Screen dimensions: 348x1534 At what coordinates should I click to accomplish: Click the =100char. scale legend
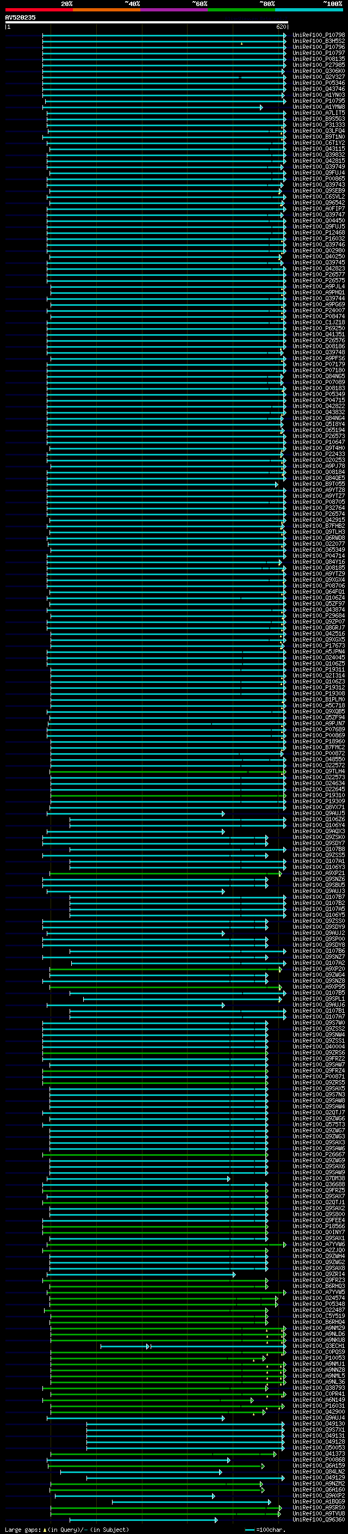click(264, 1530)
